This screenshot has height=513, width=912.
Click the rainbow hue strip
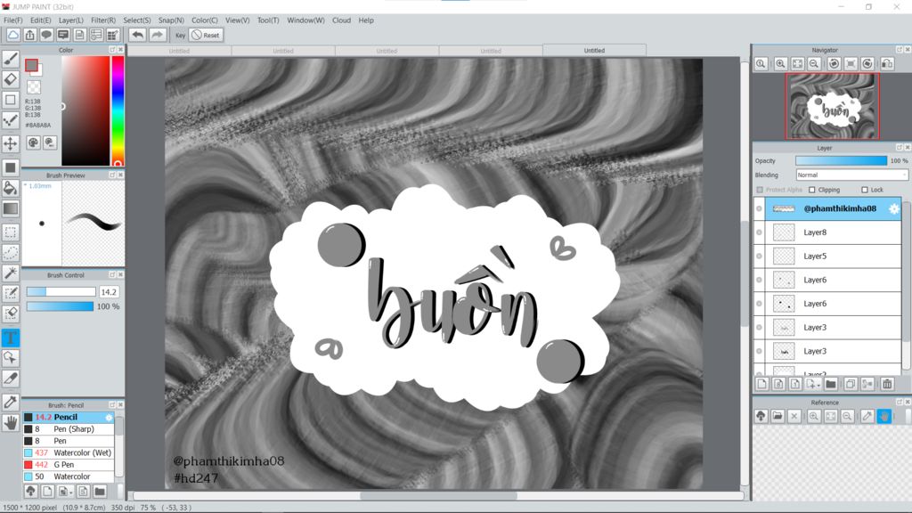pos(118,110)
